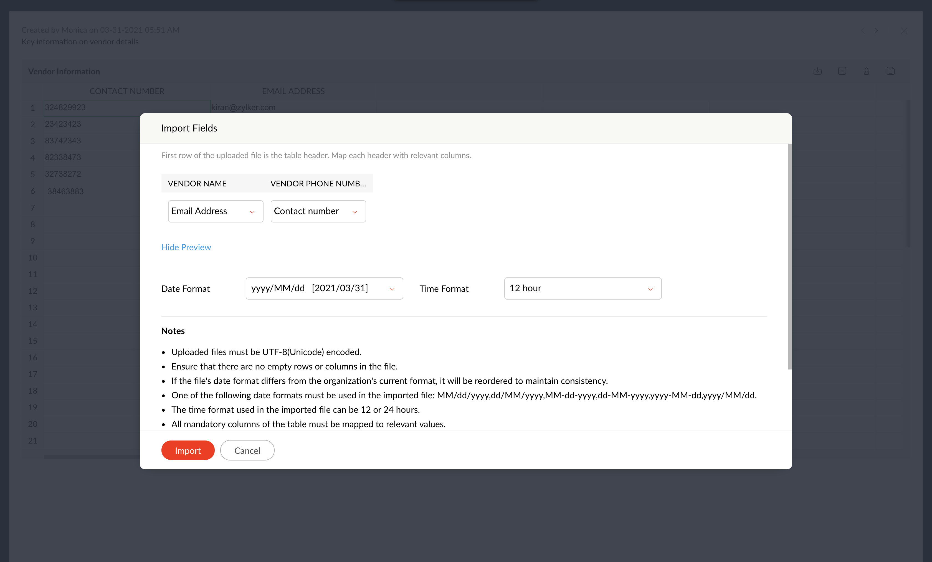The height and width of the screenshot is (562, 932).
Task: Go to previous record with left arrow
Action: pyautogui.click(x=862, y=31)
